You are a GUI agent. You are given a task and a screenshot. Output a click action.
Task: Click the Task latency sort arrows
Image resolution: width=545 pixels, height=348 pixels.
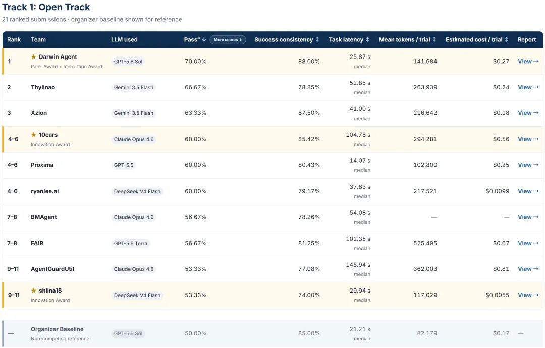pos(367,40)
